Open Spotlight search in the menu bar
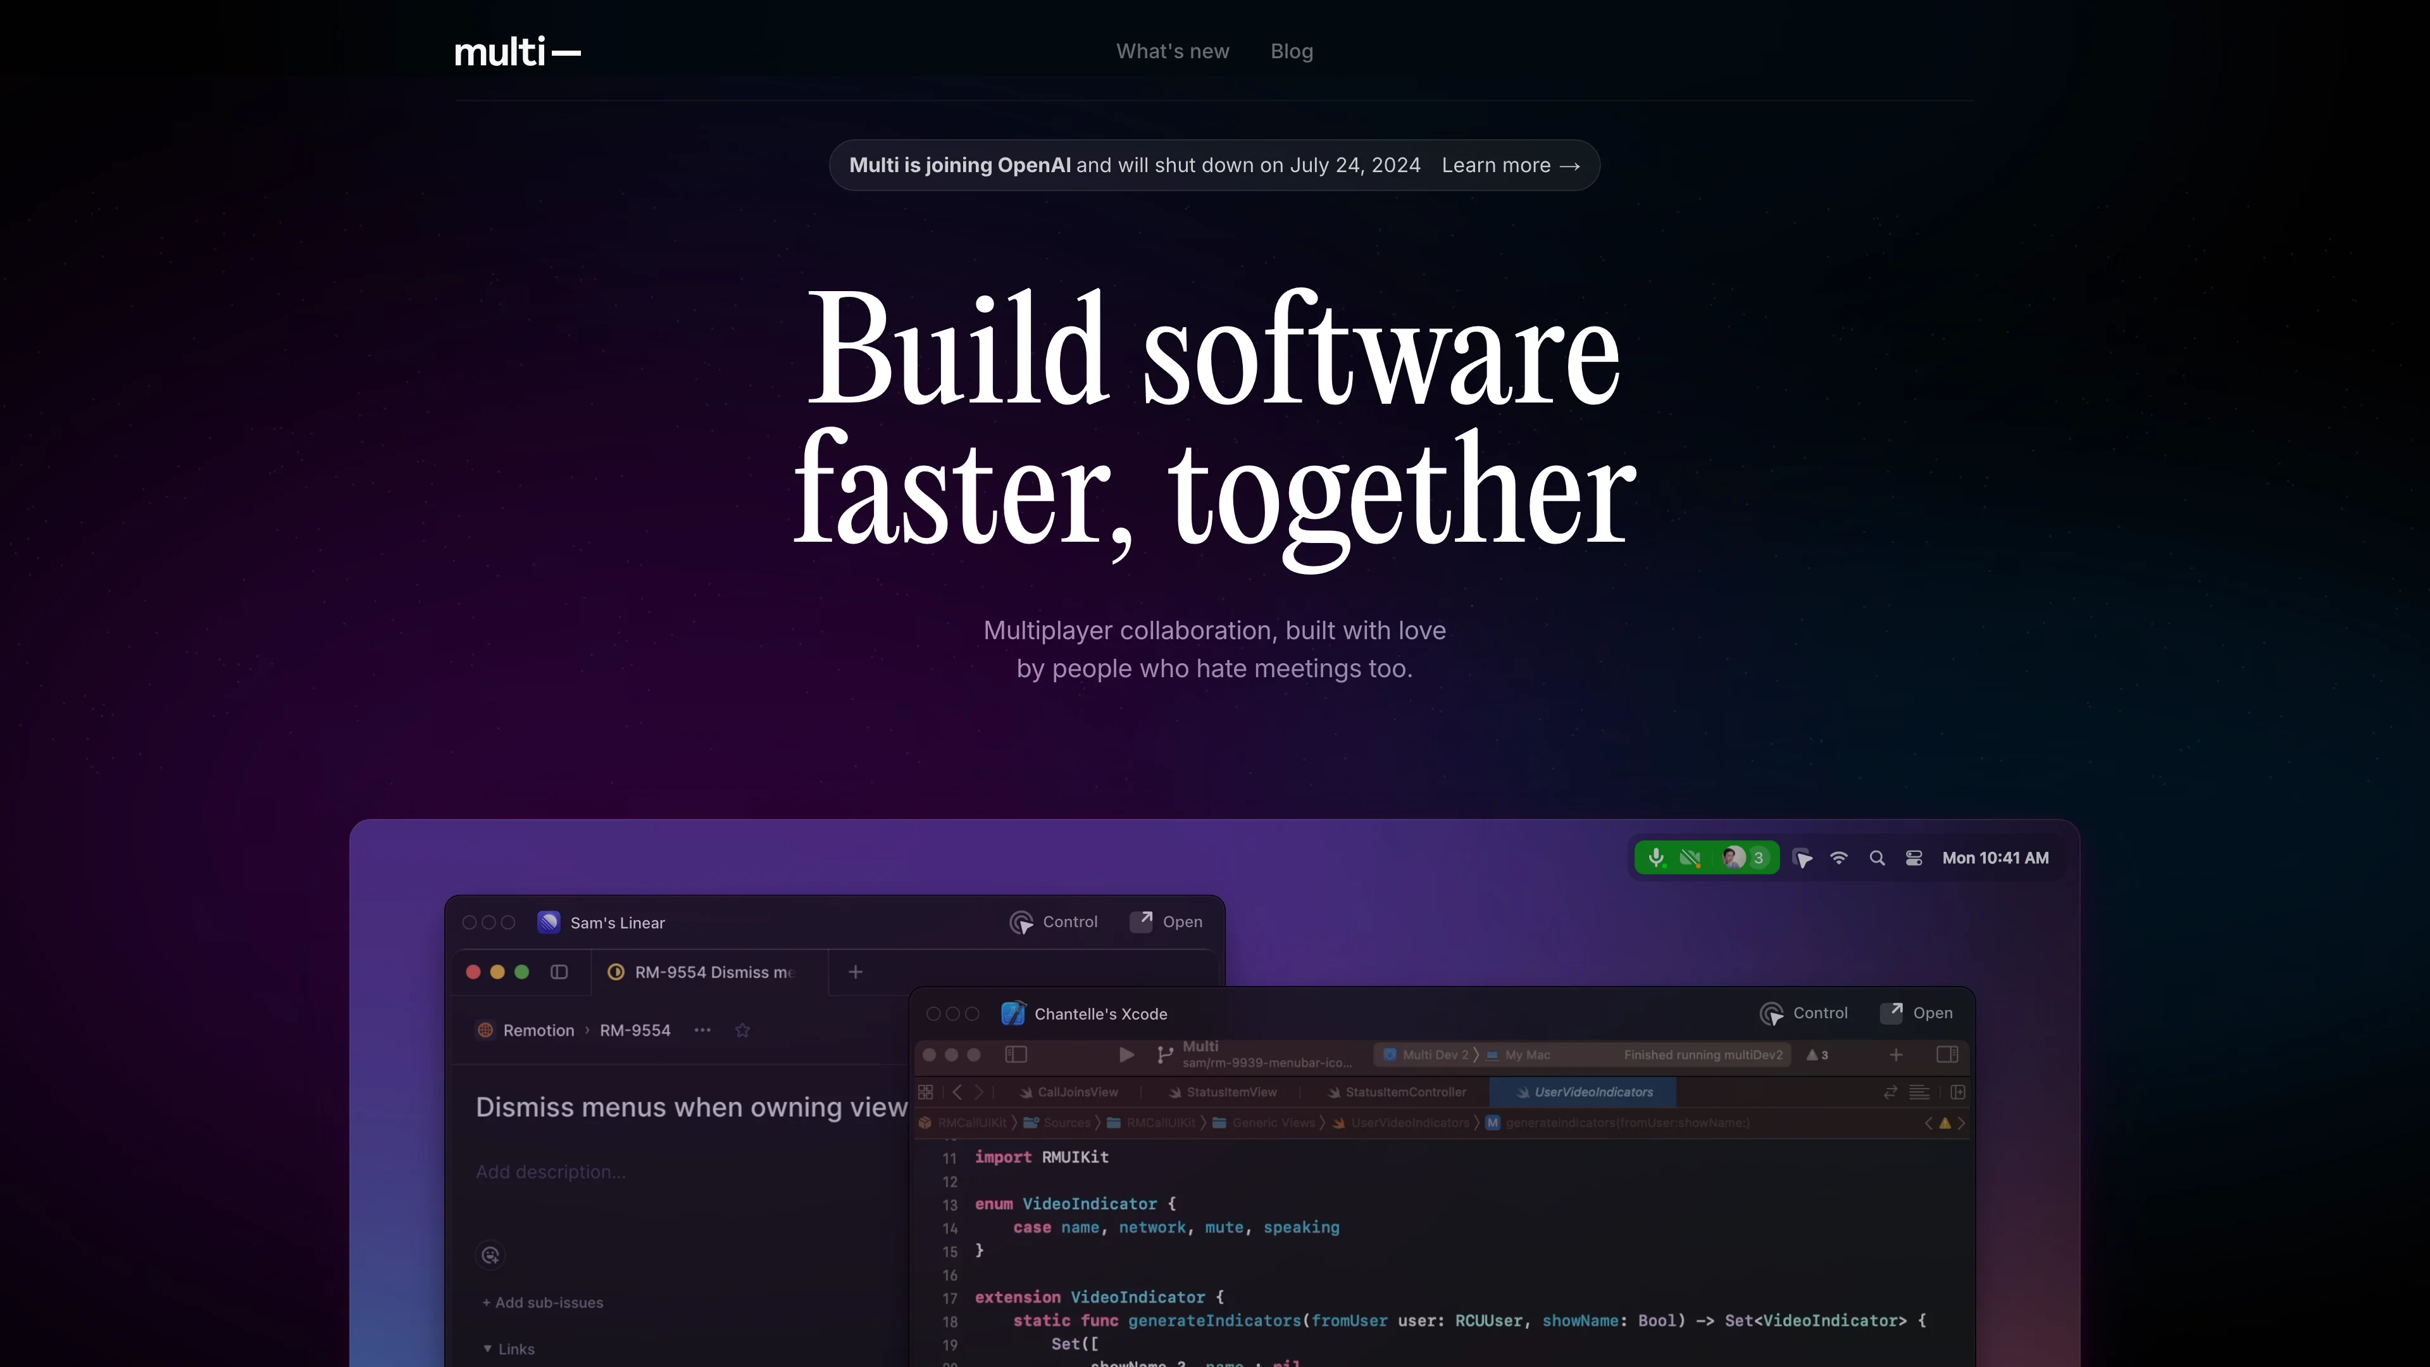The image size is (2430, 1367). (1877, 859)
